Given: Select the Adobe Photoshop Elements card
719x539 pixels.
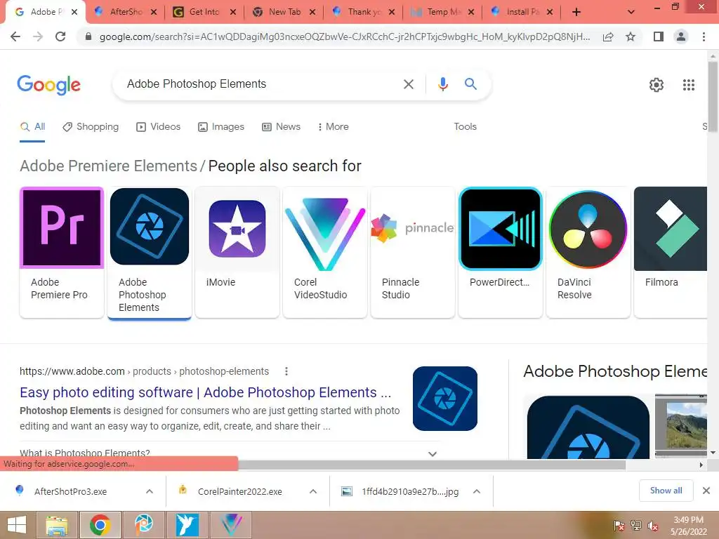Looking at the screenshot, I should pos(150,252).
